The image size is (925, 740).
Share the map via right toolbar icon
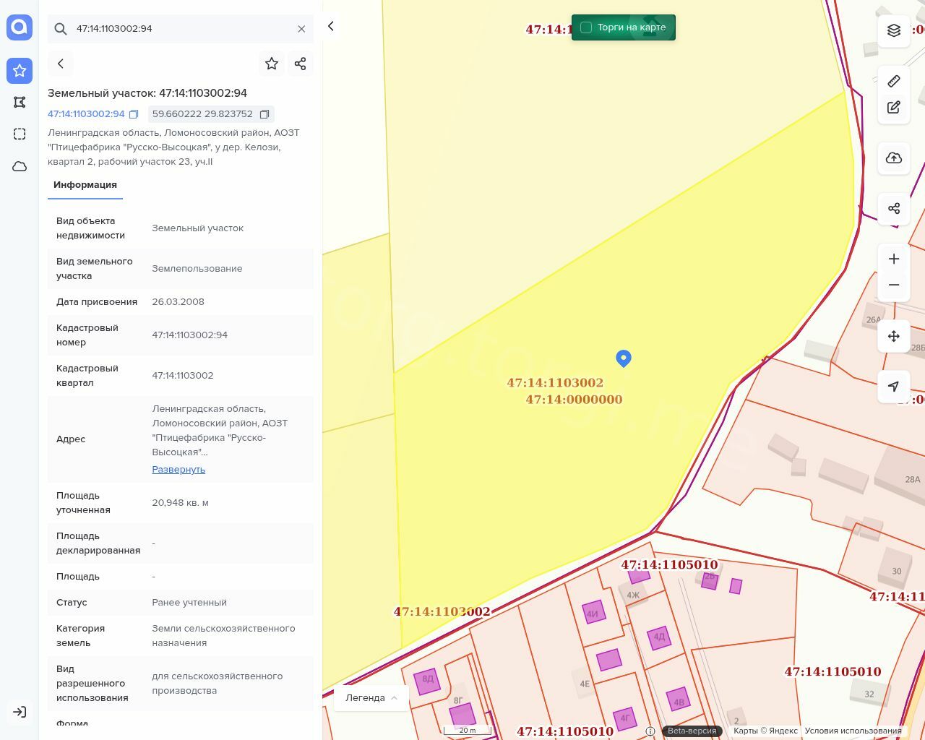click(x=894, y=209)
